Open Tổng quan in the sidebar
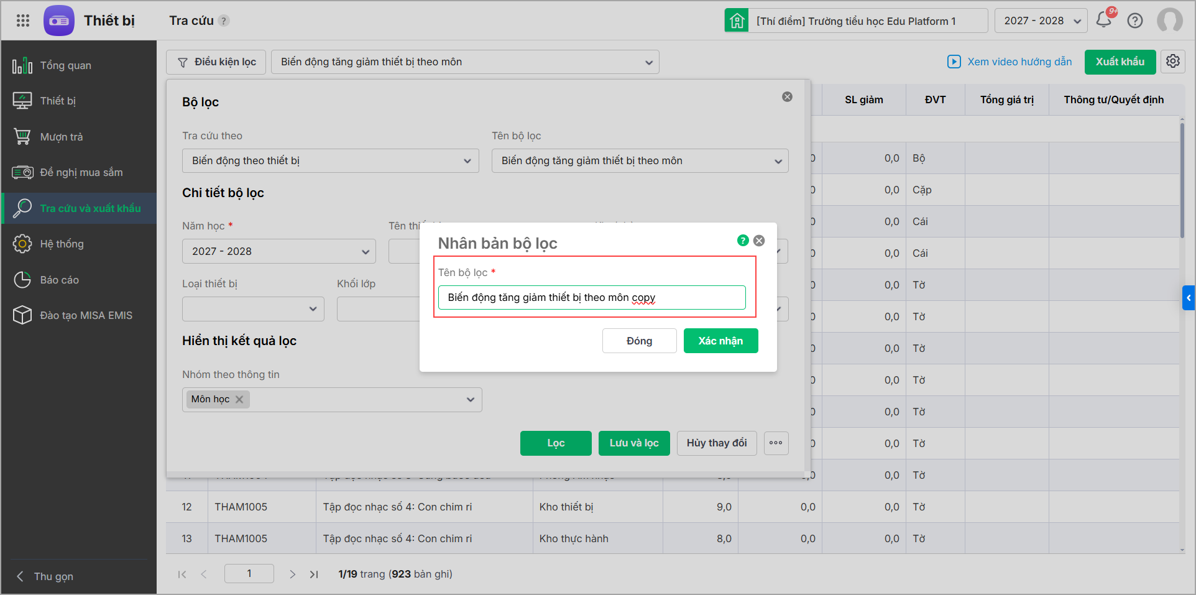 click(x=65, y=65)
